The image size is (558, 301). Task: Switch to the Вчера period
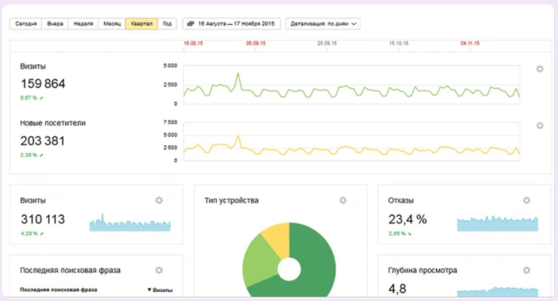point(55,24)
